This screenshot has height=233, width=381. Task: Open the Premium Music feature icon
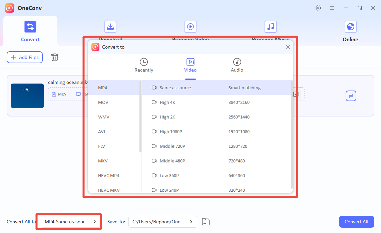[270, 26]
